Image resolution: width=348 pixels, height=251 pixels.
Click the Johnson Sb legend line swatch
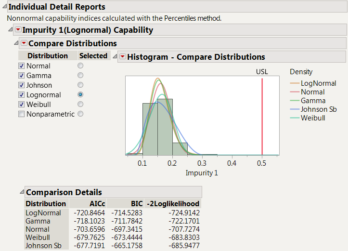tap(295, 109)
